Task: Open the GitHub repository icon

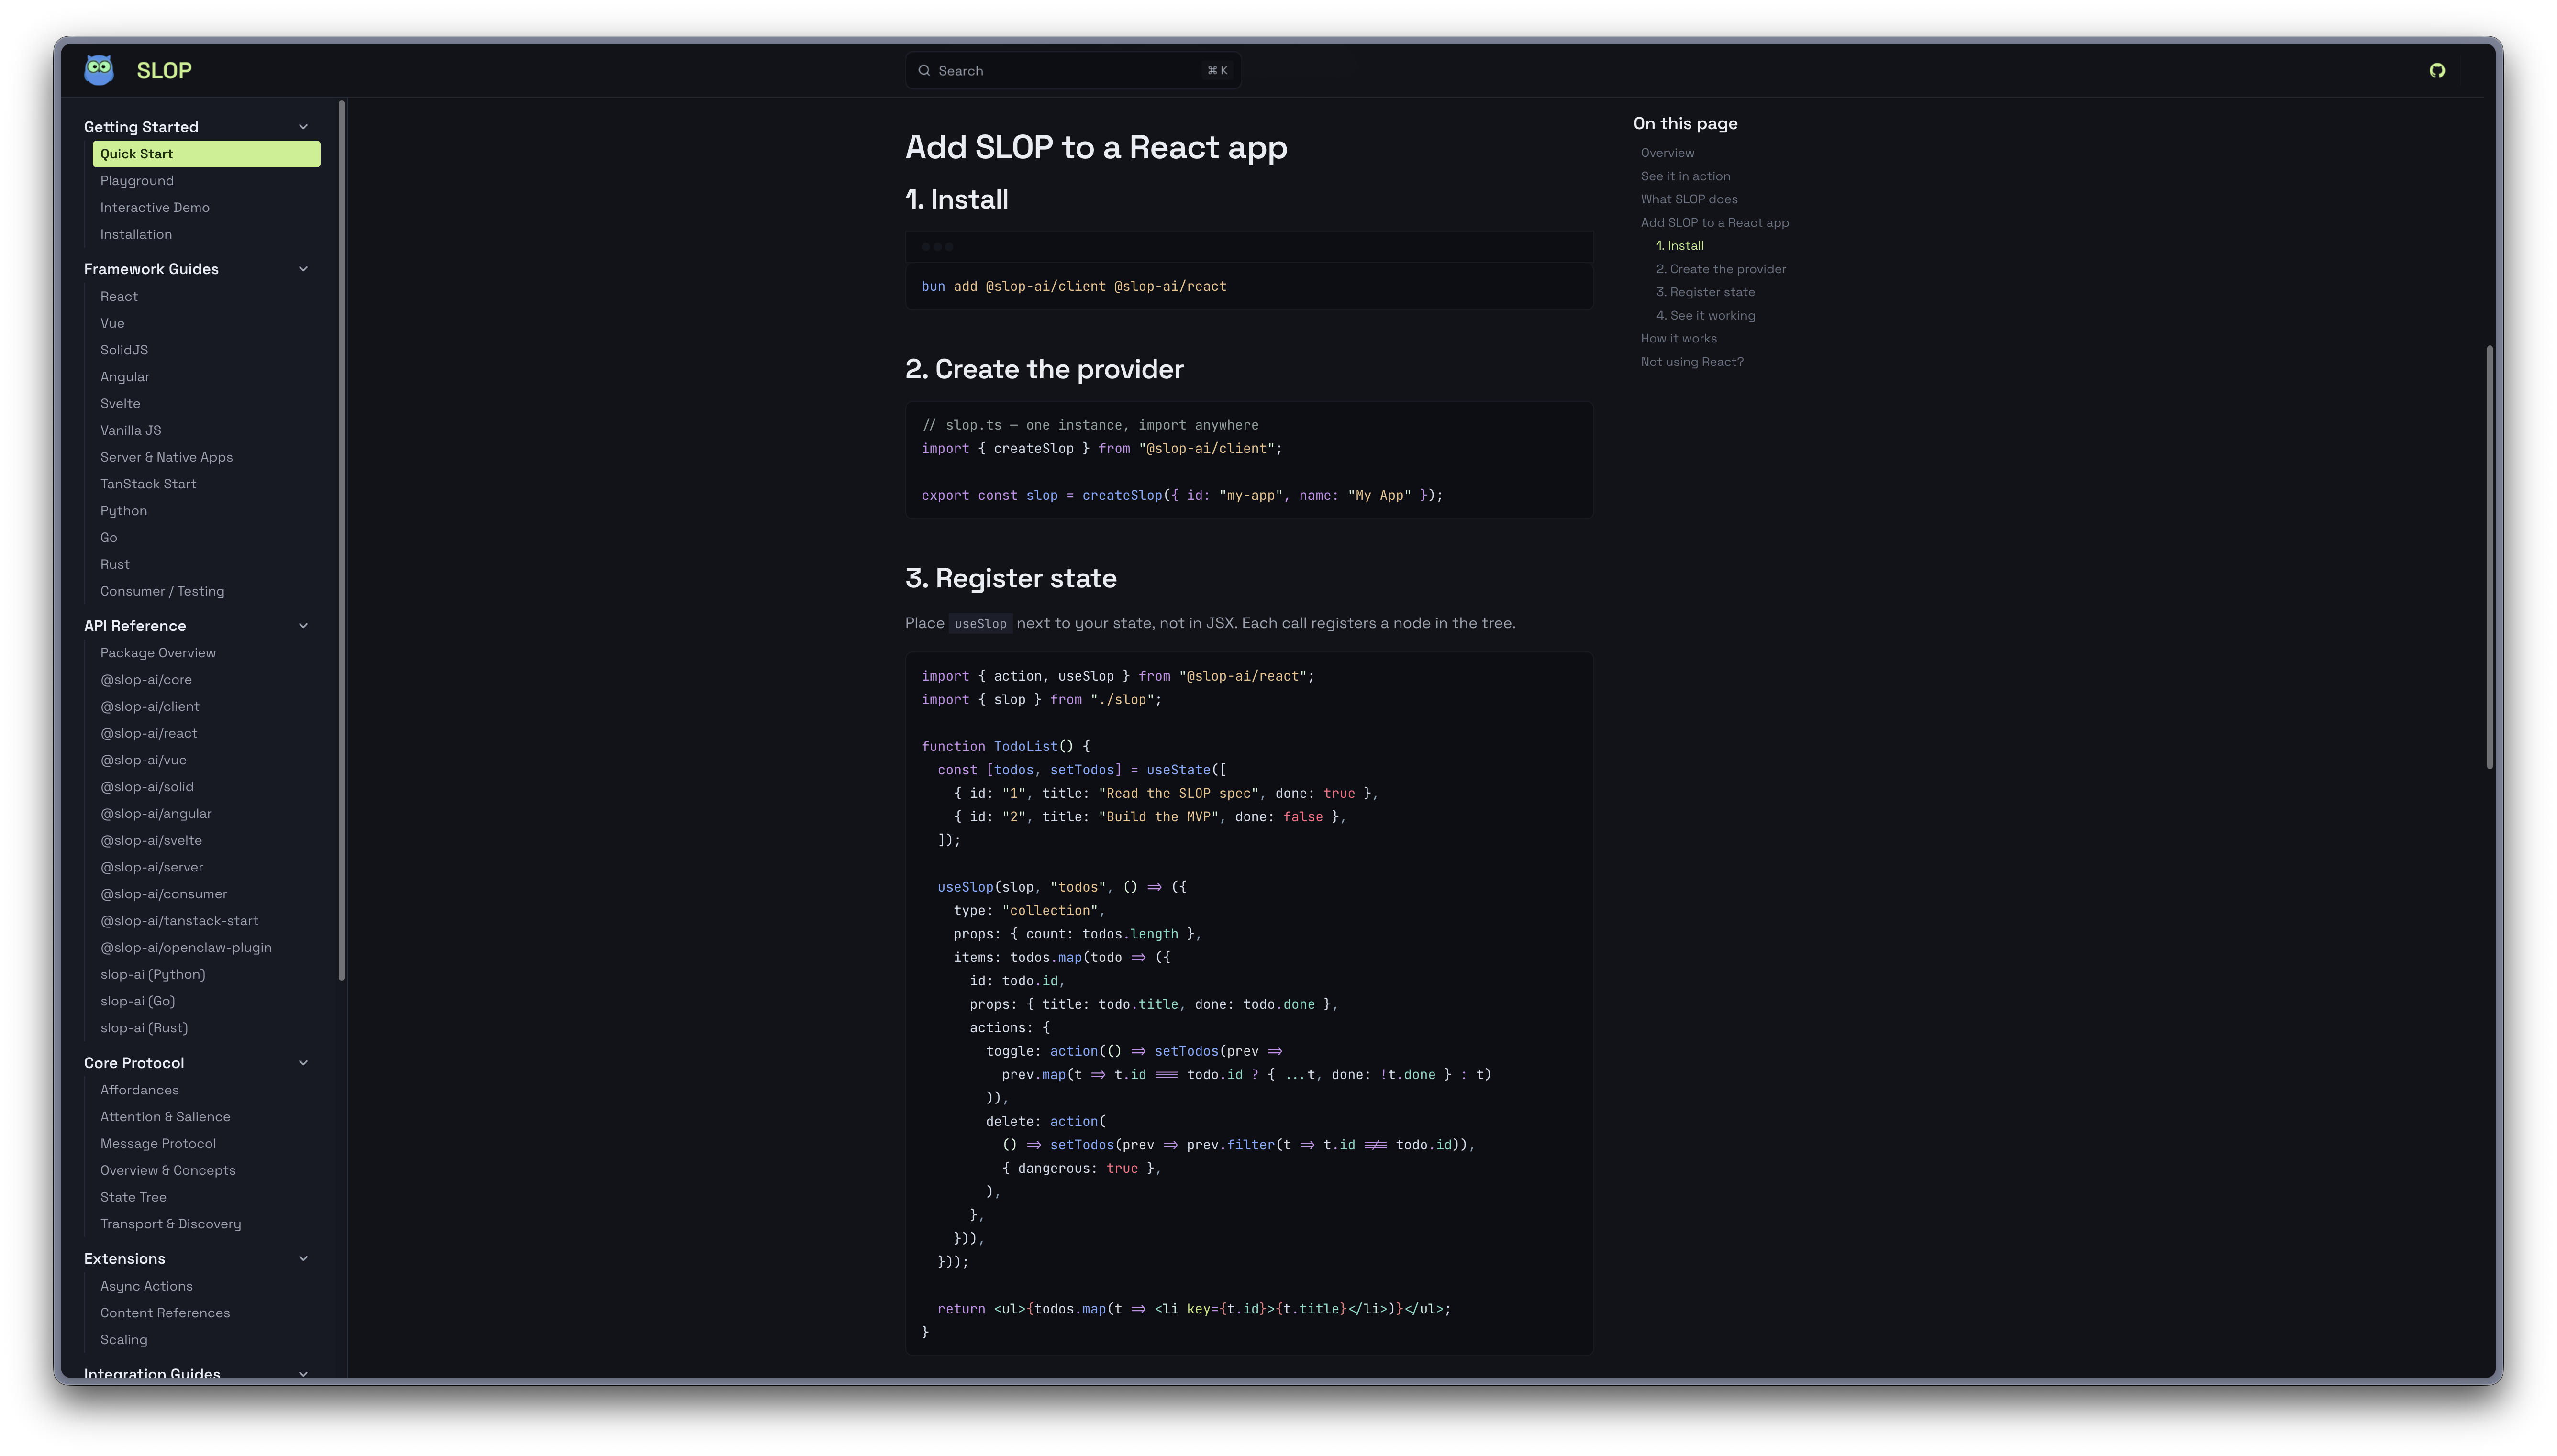Action: click(x=2436, y=70)
